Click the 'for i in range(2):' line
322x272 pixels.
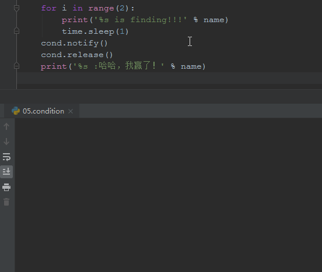click(x=88, y=8)
